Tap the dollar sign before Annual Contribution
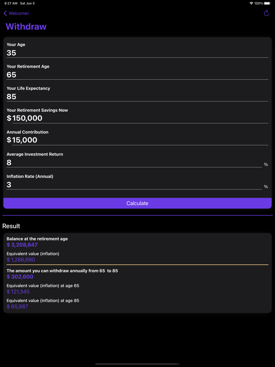Image resolution: width=275 pixels, height=367 pixels. point(8,140)
